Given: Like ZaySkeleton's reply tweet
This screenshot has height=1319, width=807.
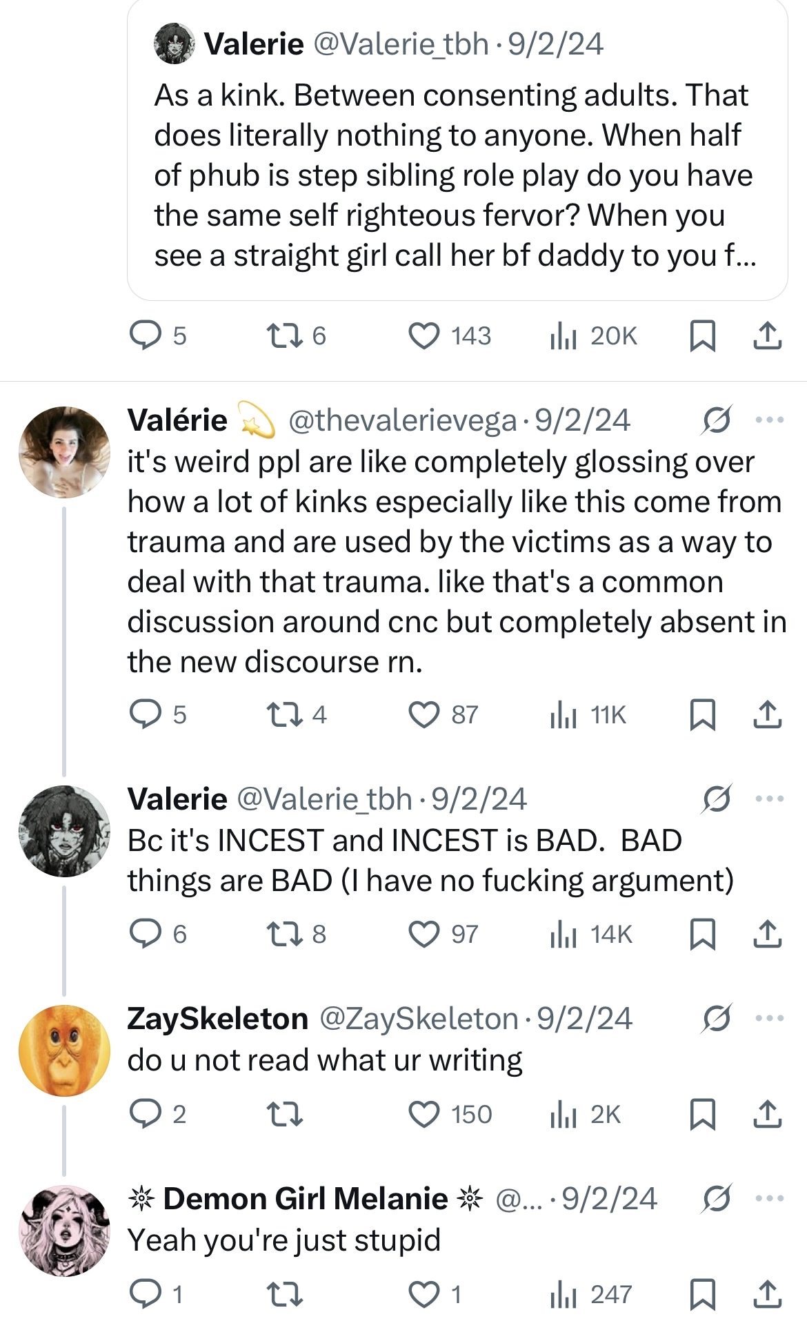Looking at the screenshot, I should (424, 1115).
